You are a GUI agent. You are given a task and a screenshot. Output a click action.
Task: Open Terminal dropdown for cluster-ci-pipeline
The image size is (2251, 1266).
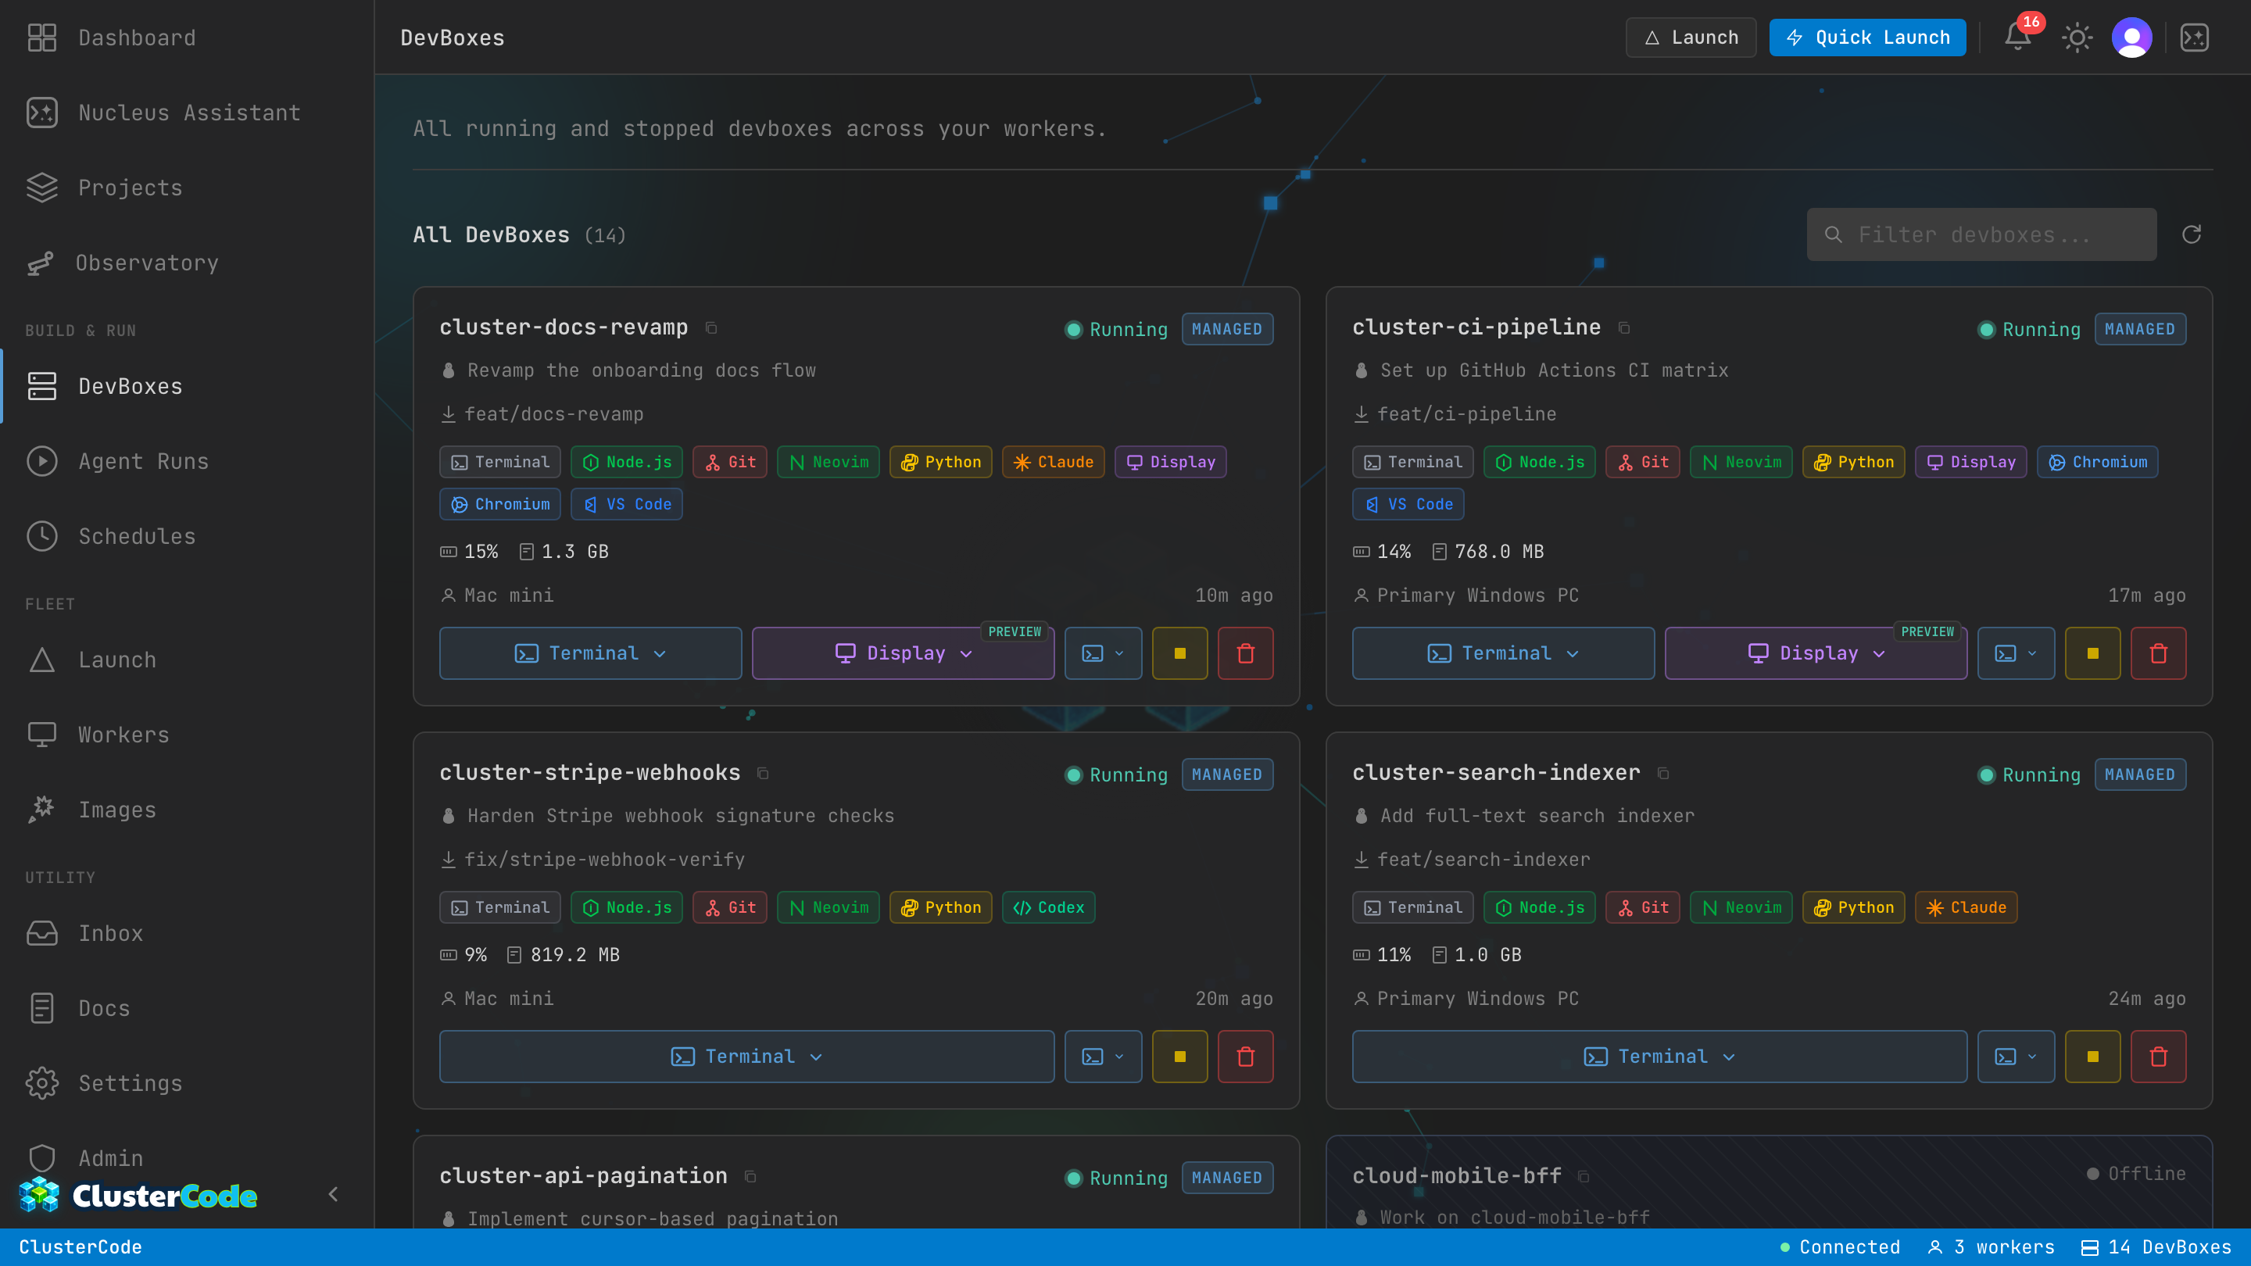(x=1503, y=653)
